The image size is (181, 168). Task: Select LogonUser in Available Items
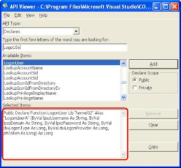pos(62,63)
